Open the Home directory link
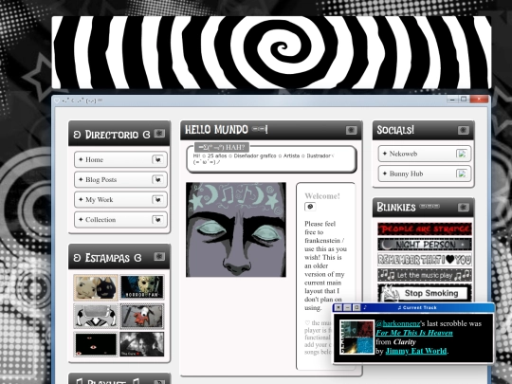Screen dimensions: 512x384 (x=120, y=159)
